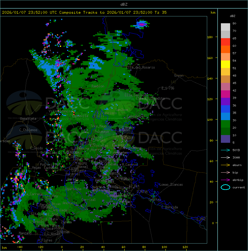Click the Catitas label on map
Screen dimensions: 248x251
click(x=155, y=199)
